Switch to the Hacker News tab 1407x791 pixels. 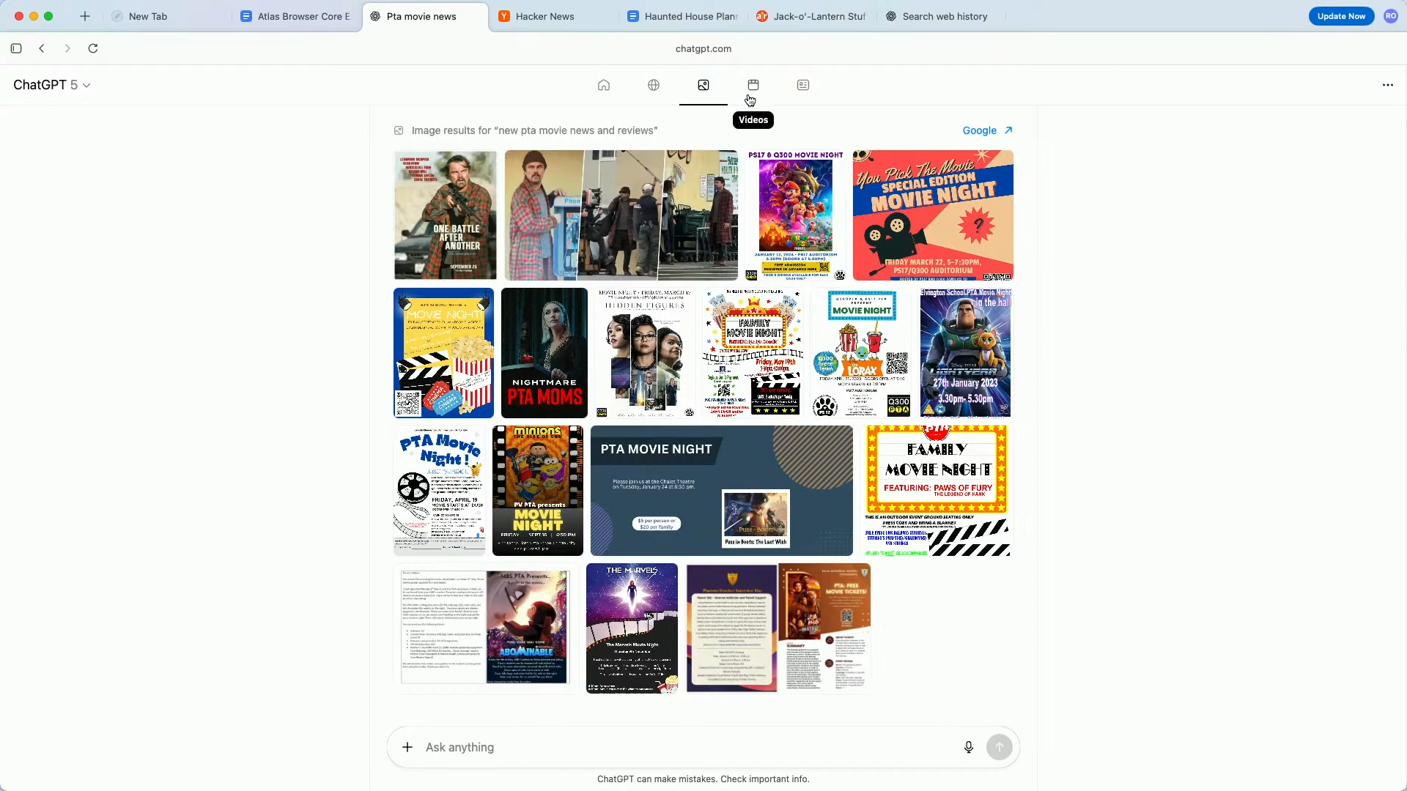pos(544,16)
